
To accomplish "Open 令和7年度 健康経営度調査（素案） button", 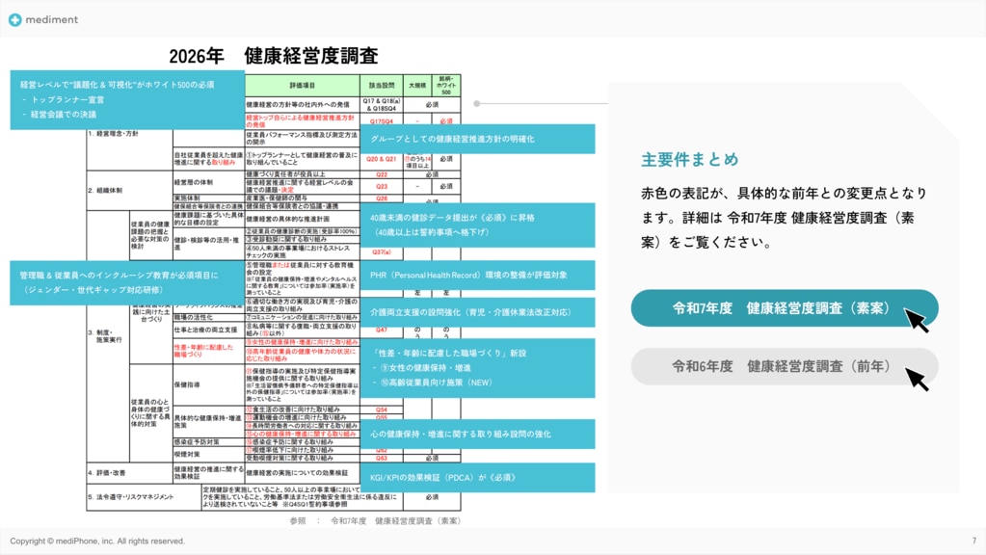I will point(785,308).
